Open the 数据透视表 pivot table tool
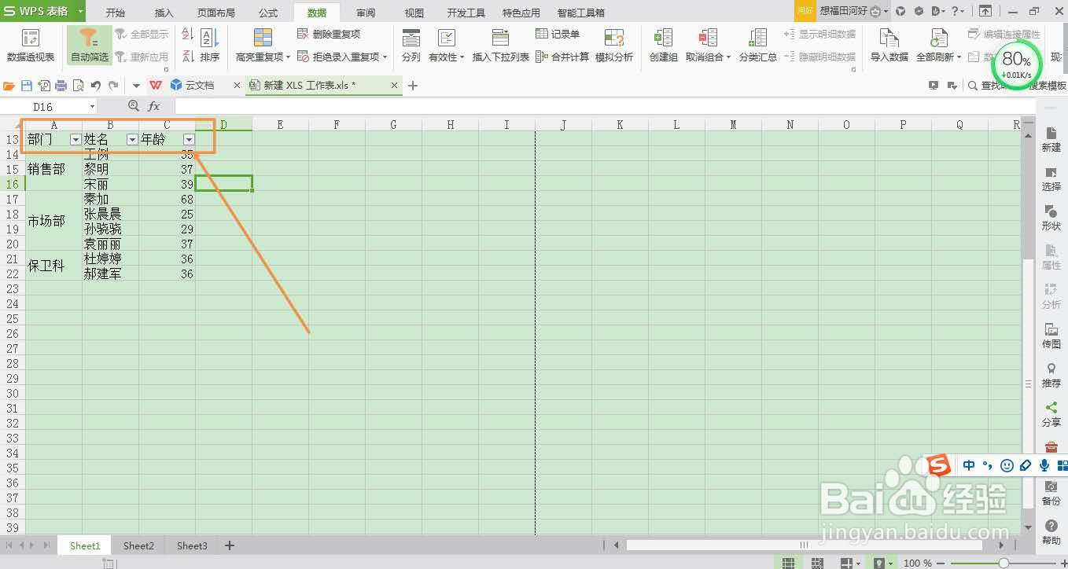Image resolution: width=1068 pixels, height=569 pixels. tap(31, 46)
